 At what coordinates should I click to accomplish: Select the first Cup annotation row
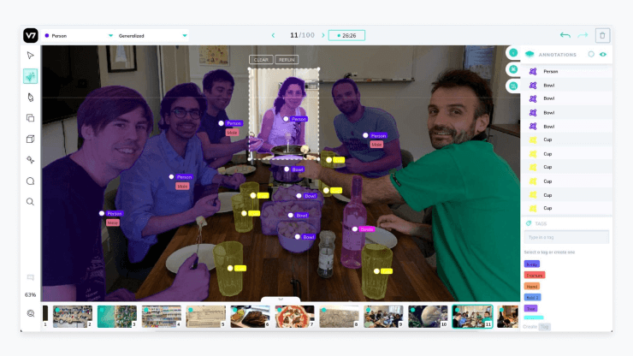[566, 139]
